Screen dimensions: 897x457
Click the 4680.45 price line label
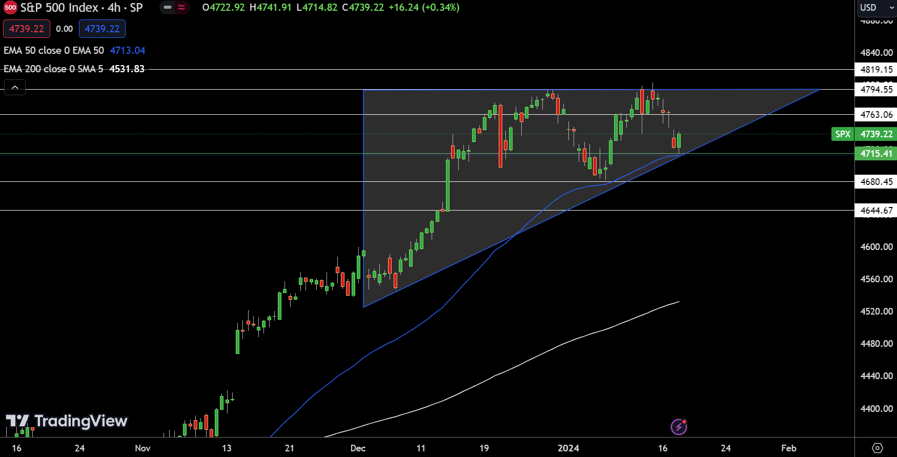[876, 181]
